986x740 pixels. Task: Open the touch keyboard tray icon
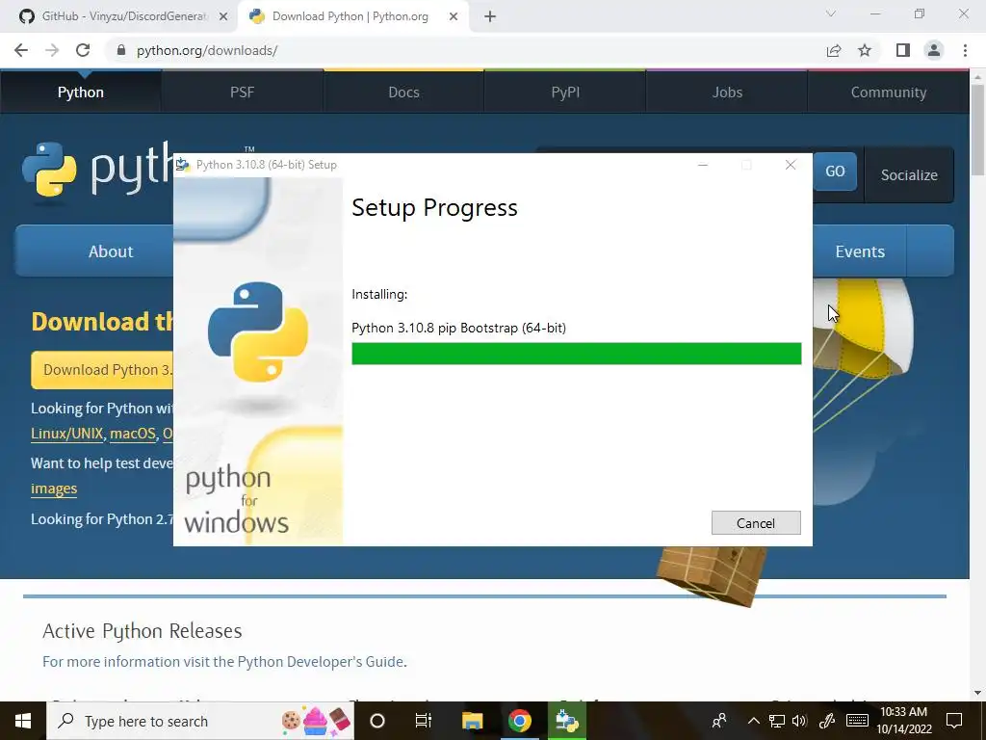click(857, 721)
